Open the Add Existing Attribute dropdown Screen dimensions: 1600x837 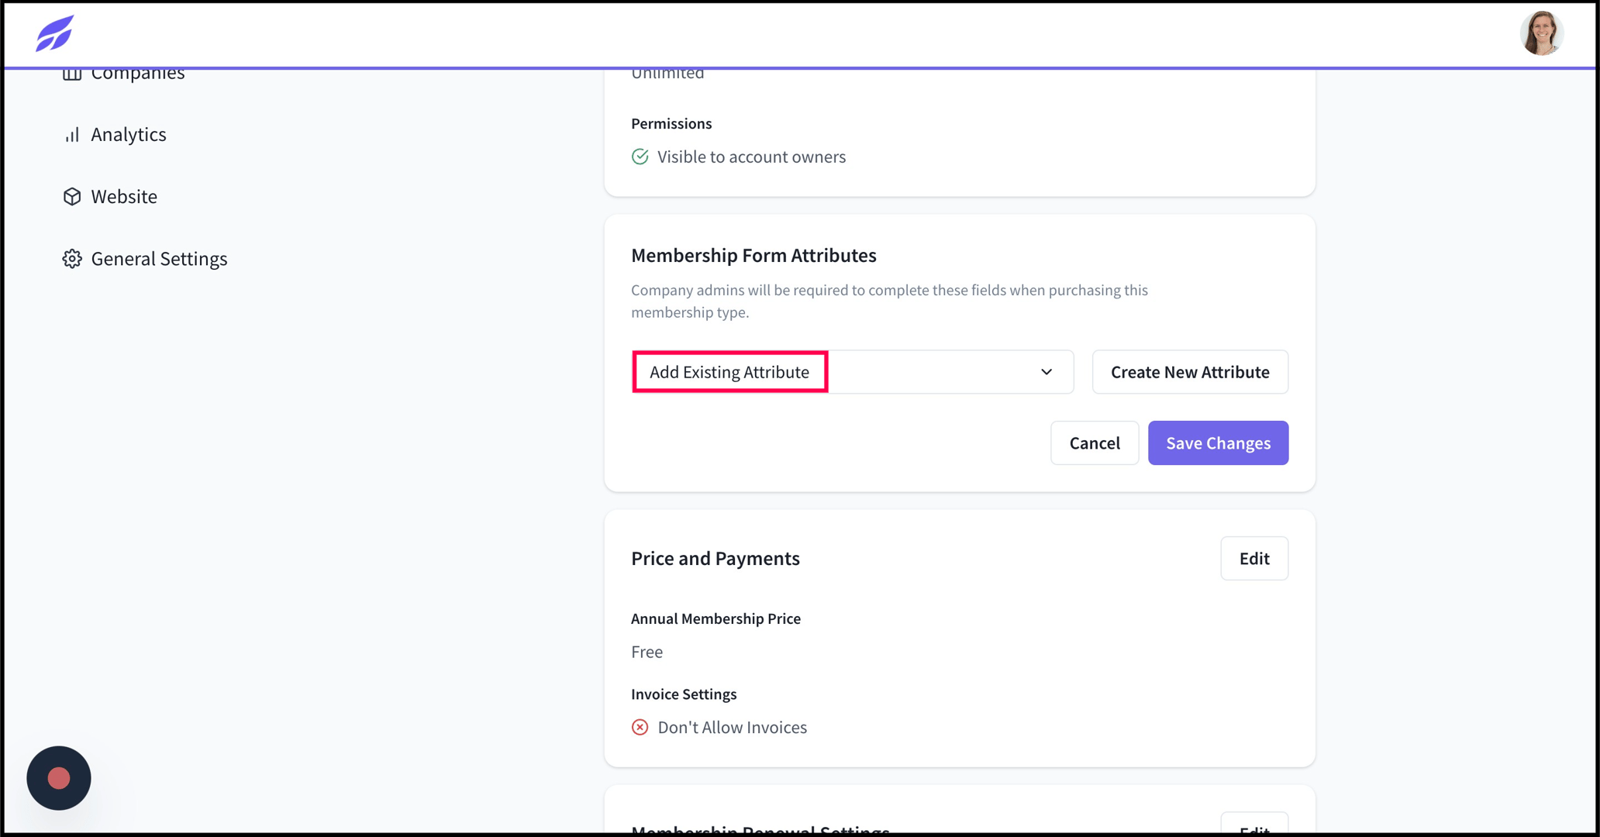(x=853, y=372)
